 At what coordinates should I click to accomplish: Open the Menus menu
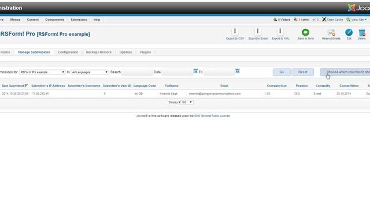pos(15,20)
